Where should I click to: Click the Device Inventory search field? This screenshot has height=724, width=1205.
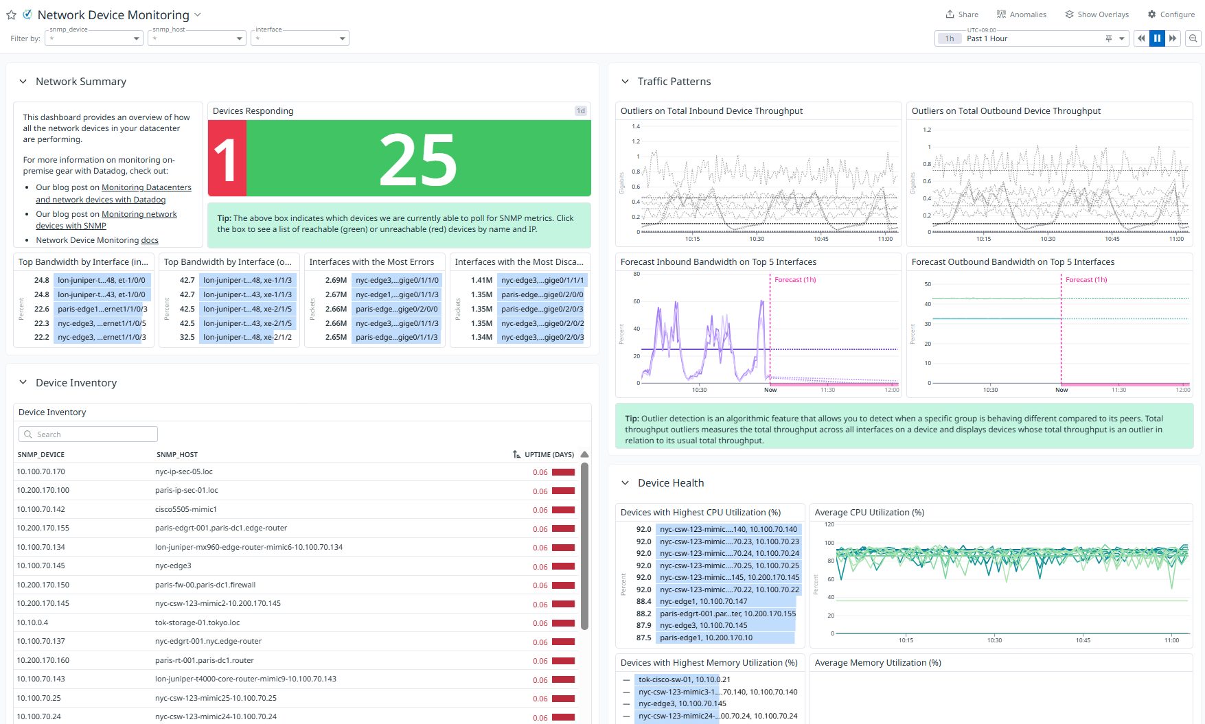pyautogui.click(x=88, y=434)
